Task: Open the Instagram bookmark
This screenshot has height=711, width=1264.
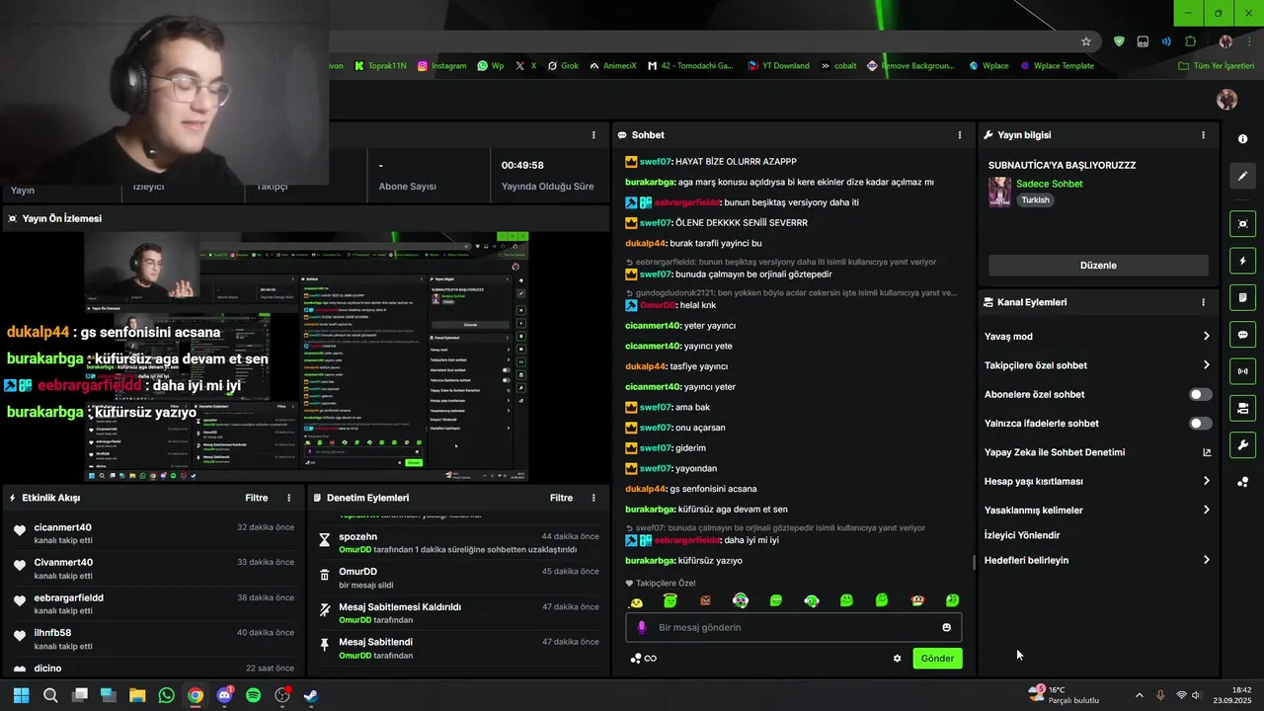Action: [x=441, y=66]
